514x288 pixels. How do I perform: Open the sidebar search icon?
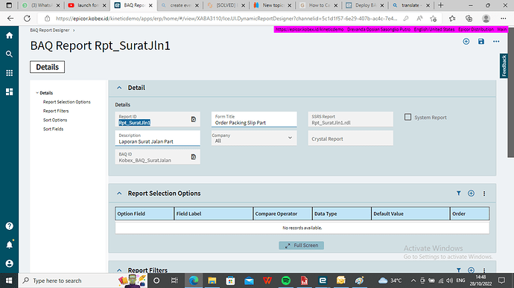[x=9, y=54]
